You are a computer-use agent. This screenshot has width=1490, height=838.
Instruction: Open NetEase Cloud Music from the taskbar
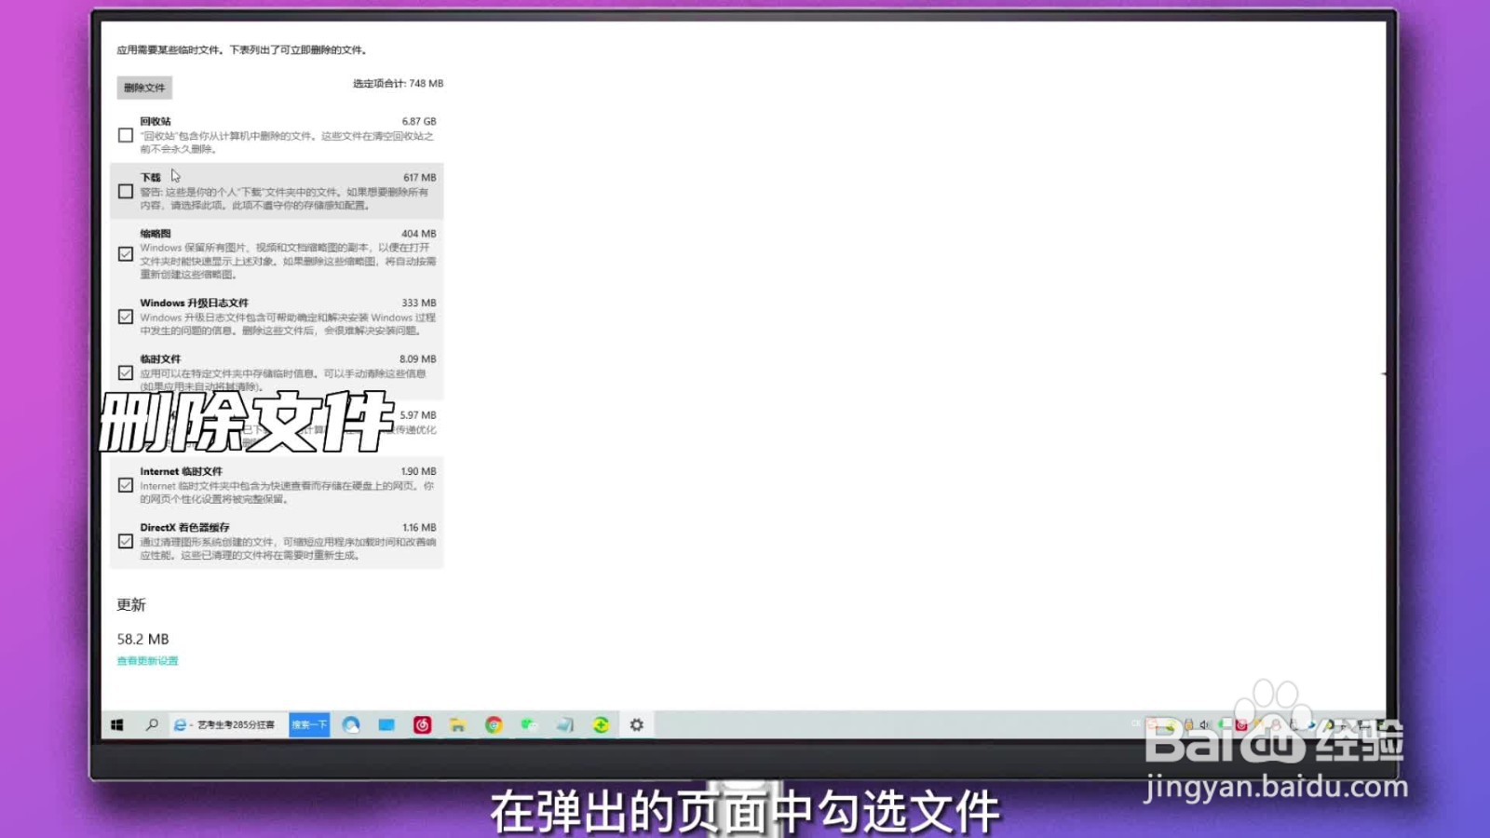pos(423,724)
